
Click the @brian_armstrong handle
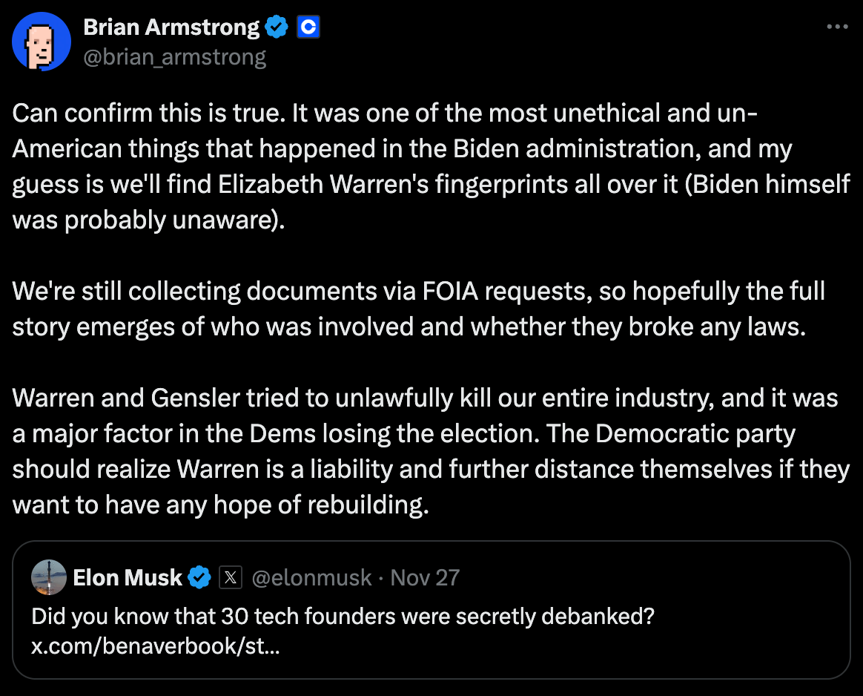pyautogui.click(x=174, y=57)
